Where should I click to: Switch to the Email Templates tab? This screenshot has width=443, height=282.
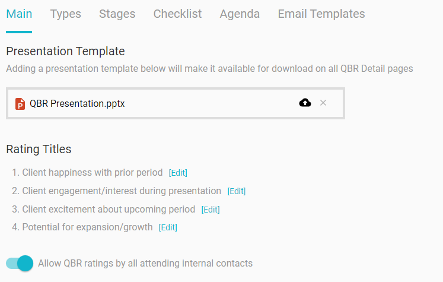(321, 14)
